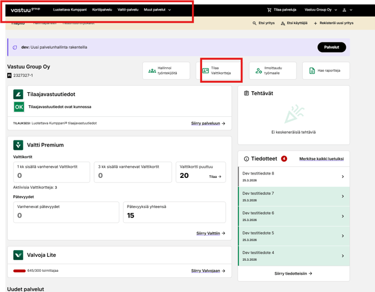Click Tilaajavastuutiedot ovat kunnossa text

click(x=60, y=107)
